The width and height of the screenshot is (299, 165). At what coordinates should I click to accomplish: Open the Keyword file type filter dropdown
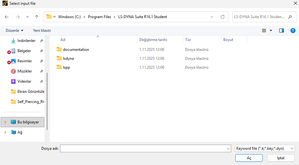(265, 148)
